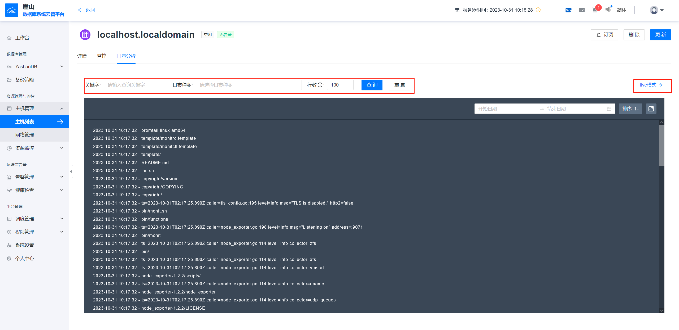
Task: Collapse the sidebar with the handle arrow
Action: tap(71, 171)
